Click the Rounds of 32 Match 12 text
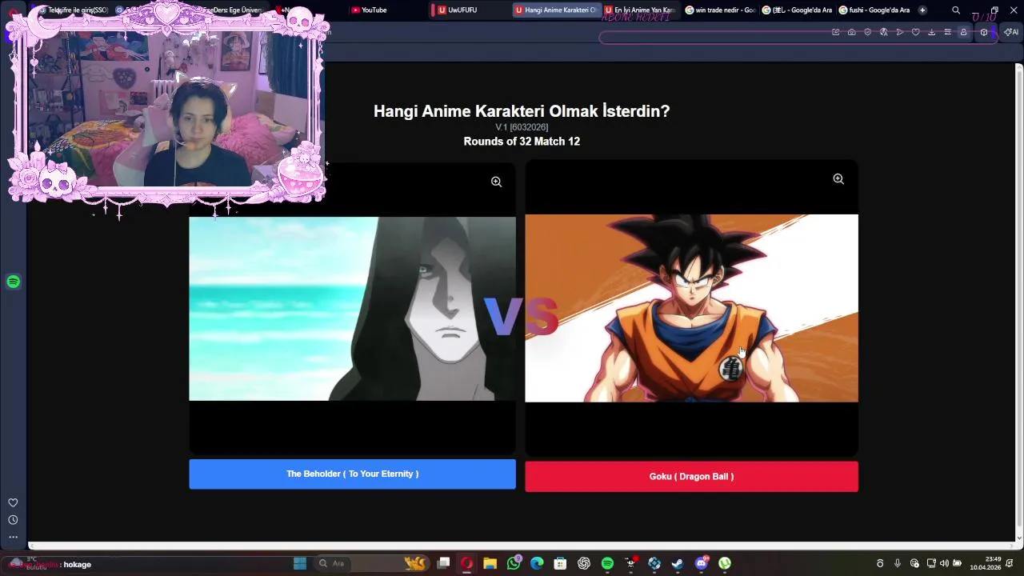The height and width of the screenshot is (576, 1024). tap(522, 142)
